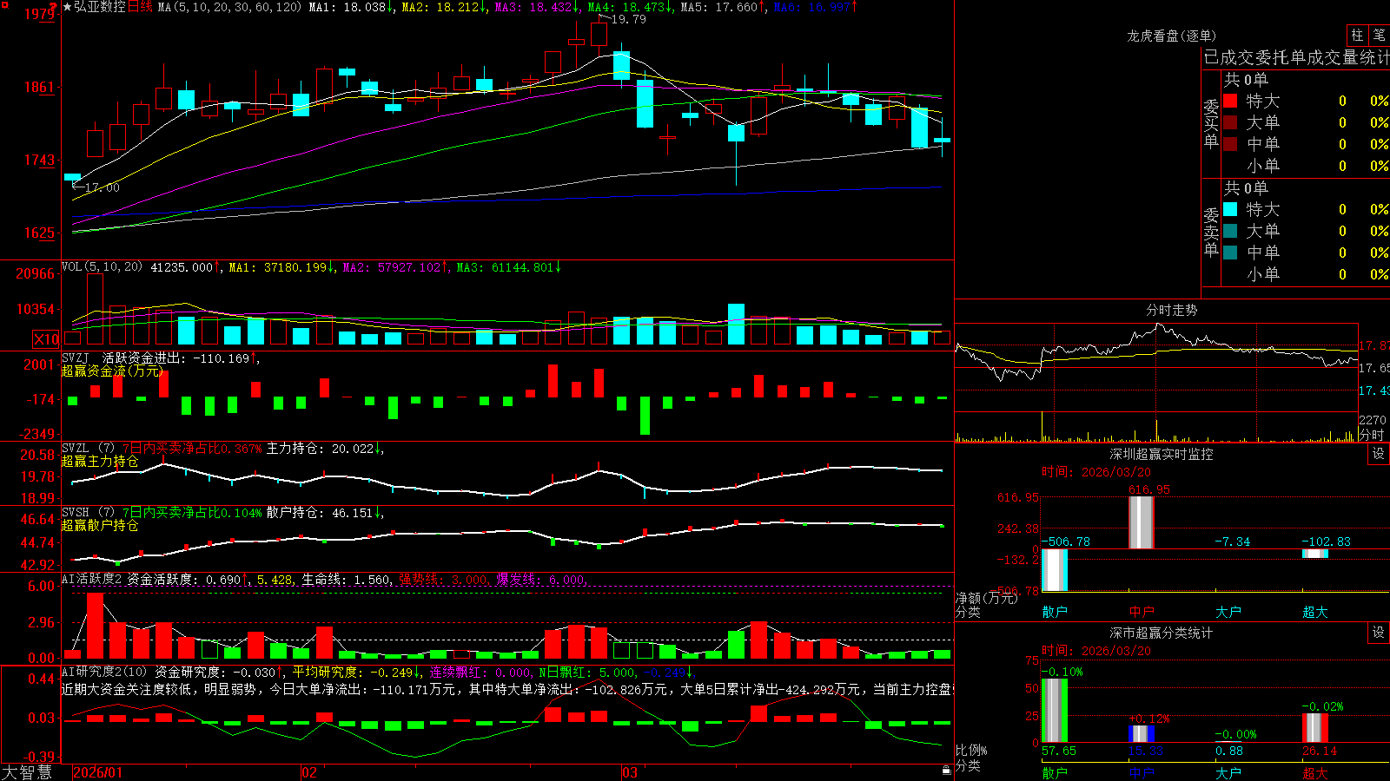Click cyan 特大 sell-order color swatch
The height and width of the screenshot is (781, 1390).
pos(1230,209)
